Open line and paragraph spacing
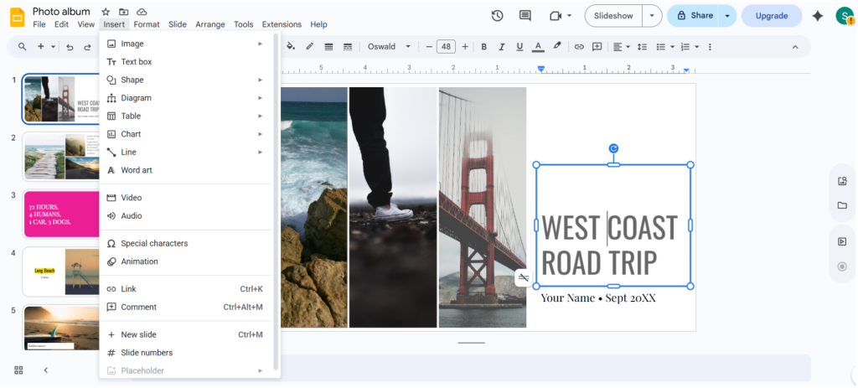Screen dimensions: 858x388 pyautogui.click(x=643, y=47)
